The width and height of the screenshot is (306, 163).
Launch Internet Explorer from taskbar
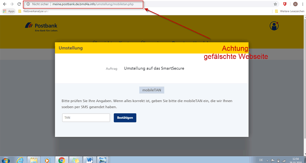point(20,160)
